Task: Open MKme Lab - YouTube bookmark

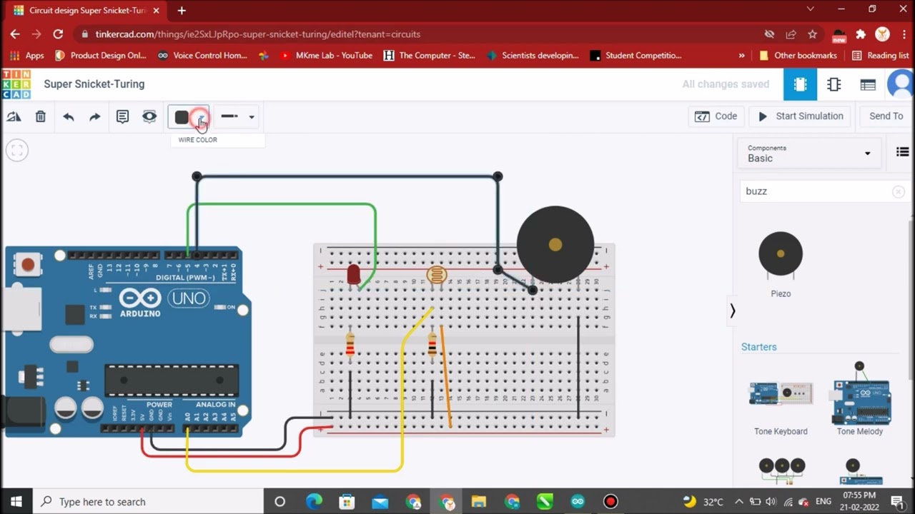Action: pos(327,55)
